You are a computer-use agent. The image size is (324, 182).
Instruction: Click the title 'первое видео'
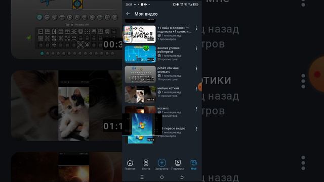click(x=175, y=128)
